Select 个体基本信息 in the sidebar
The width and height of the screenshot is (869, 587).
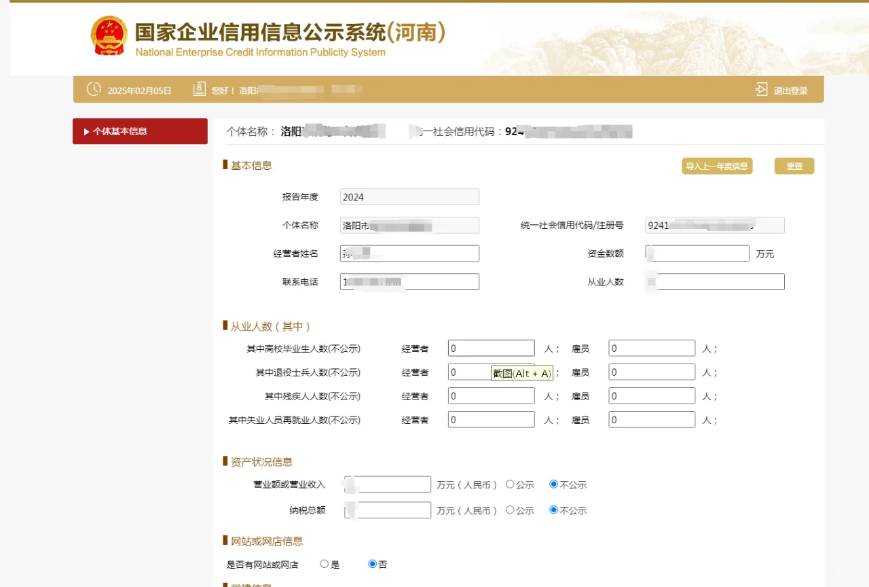[x=140, y=131]
